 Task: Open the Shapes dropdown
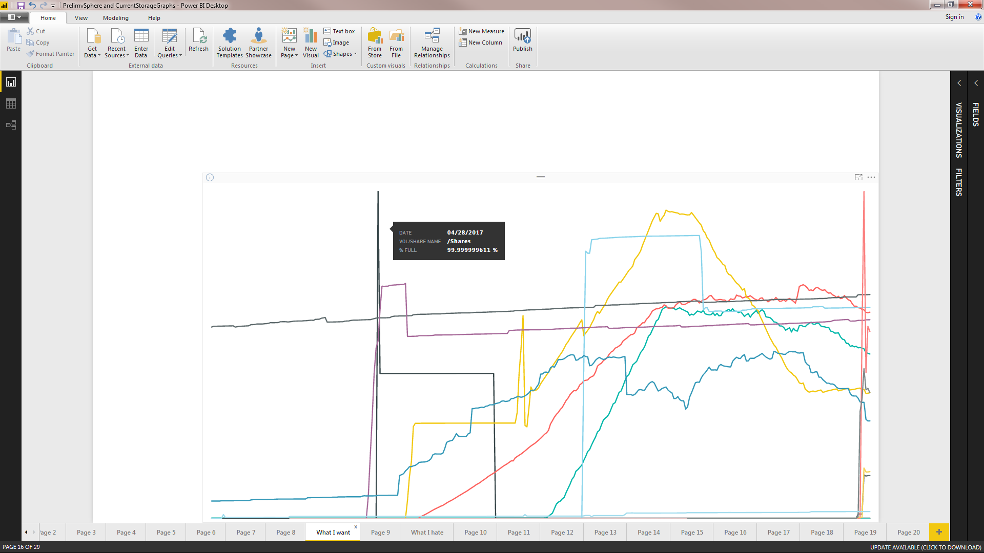click(x=340, y=54)
